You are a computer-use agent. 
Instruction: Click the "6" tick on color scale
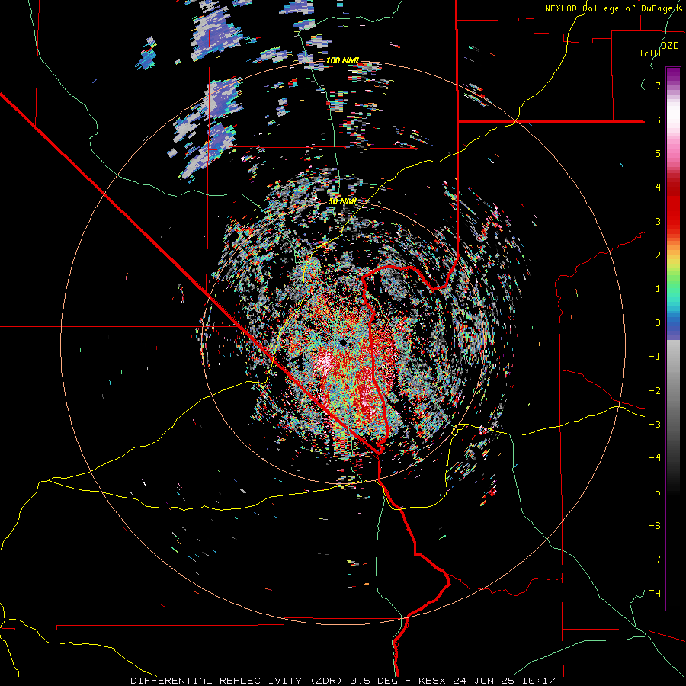click(658, 120)
